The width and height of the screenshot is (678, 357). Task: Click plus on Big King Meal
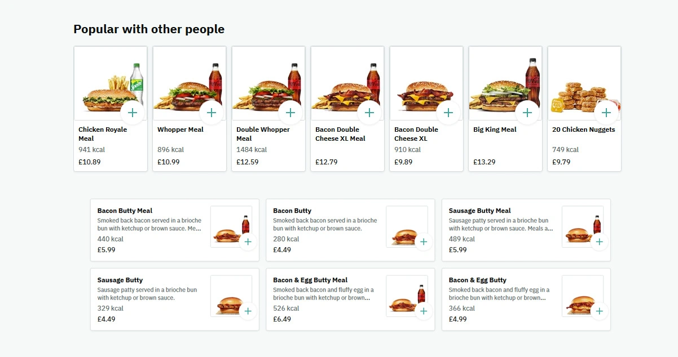point(527,113)
